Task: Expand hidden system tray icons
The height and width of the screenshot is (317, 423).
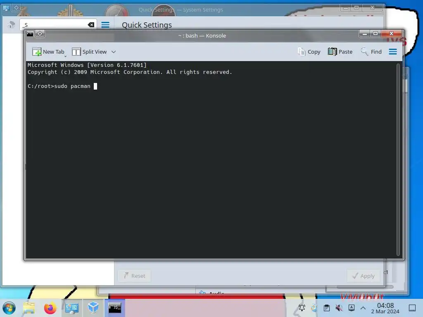Action: point(363,308)
